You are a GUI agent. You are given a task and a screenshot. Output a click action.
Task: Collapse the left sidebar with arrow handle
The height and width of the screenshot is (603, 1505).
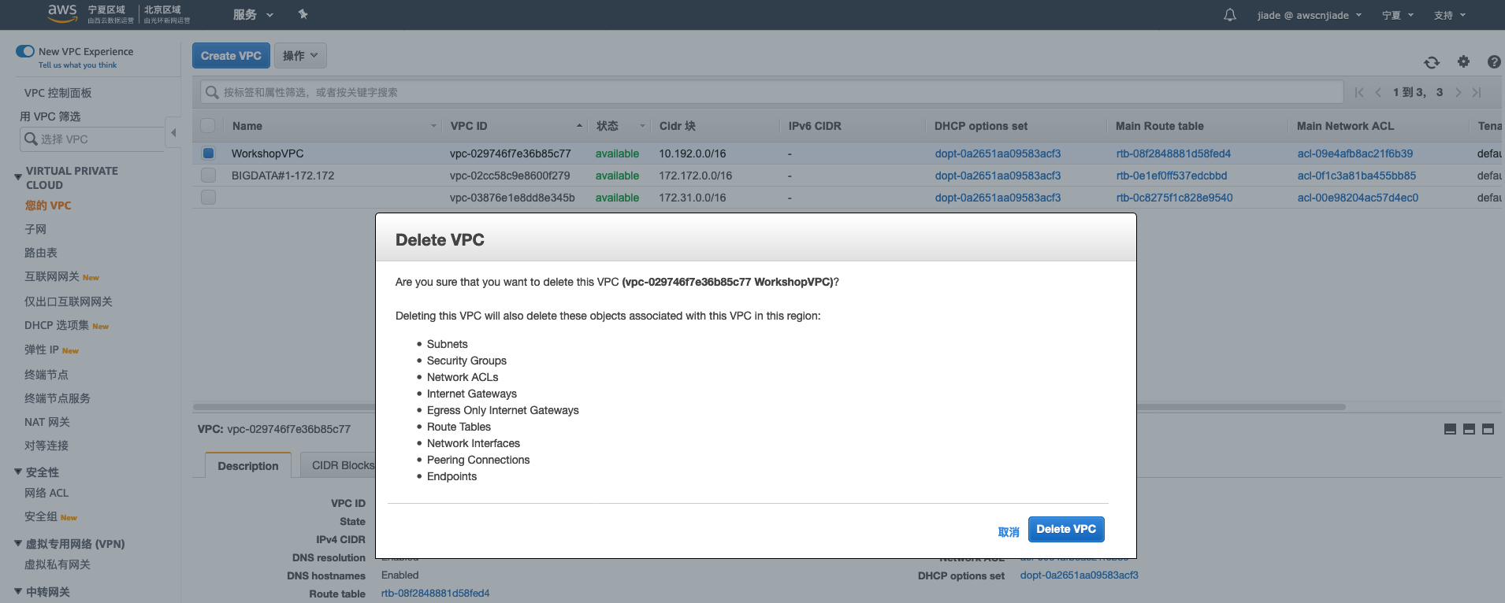173,133
